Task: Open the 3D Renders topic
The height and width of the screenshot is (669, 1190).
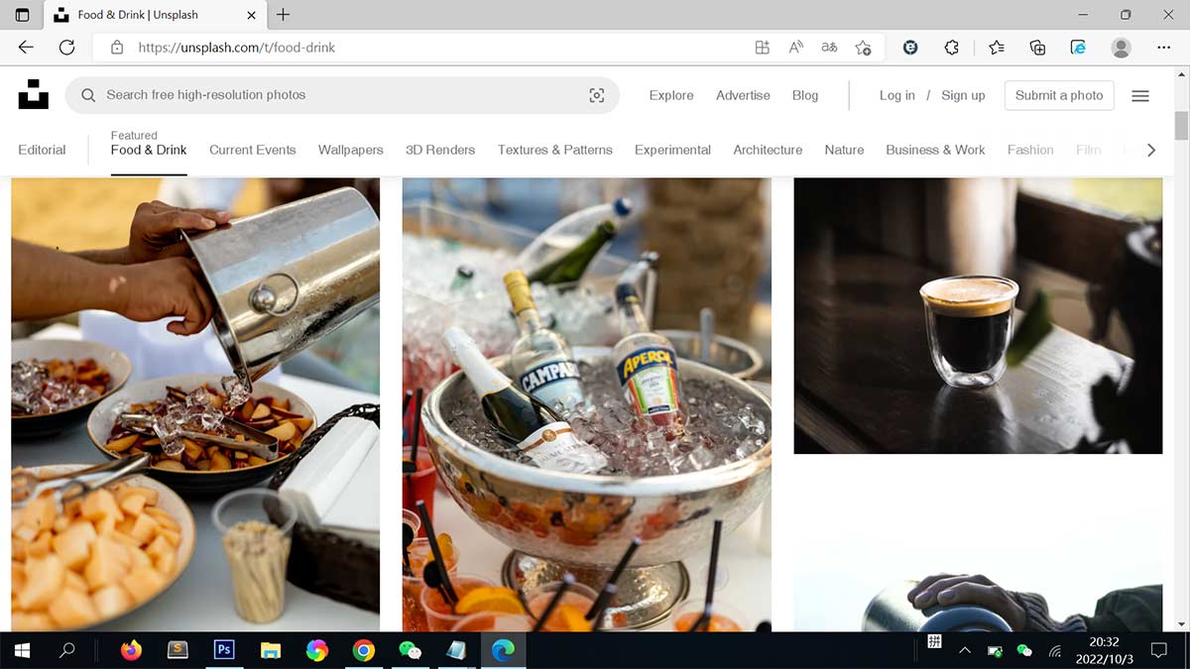Action: pos(440,150)
